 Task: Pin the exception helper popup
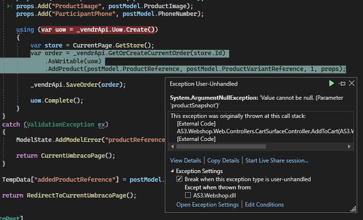(x=342, y=83)
